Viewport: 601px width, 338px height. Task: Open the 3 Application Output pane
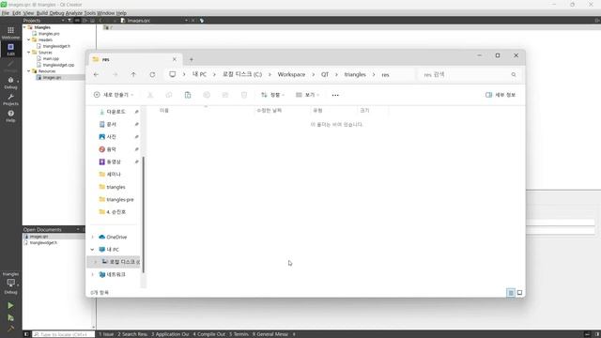click(170, 334)
